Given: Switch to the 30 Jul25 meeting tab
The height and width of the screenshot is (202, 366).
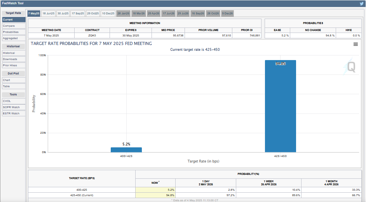Looking at the screenshot, I should click(x=63, y=14).
